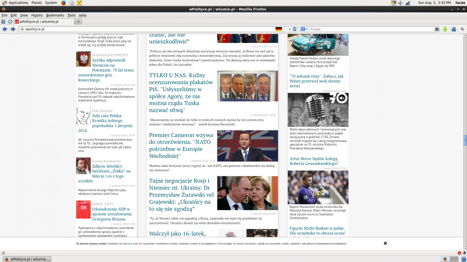The height and width of the screenshot is (262, 467).
Task: Click the German flag icon in the address bar
Action: point(279,29)
